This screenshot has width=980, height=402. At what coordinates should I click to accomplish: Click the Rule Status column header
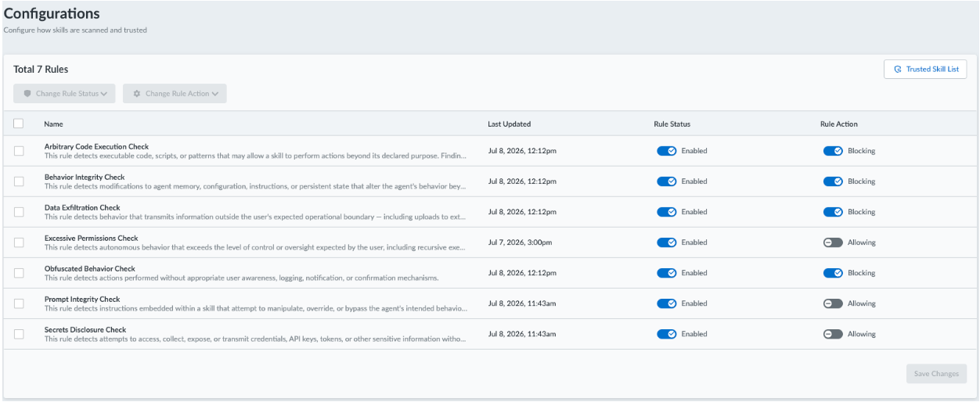tap(672, 124)
